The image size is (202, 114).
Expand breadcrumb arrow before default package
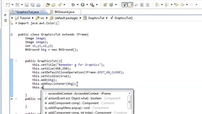tap(47, 18)
